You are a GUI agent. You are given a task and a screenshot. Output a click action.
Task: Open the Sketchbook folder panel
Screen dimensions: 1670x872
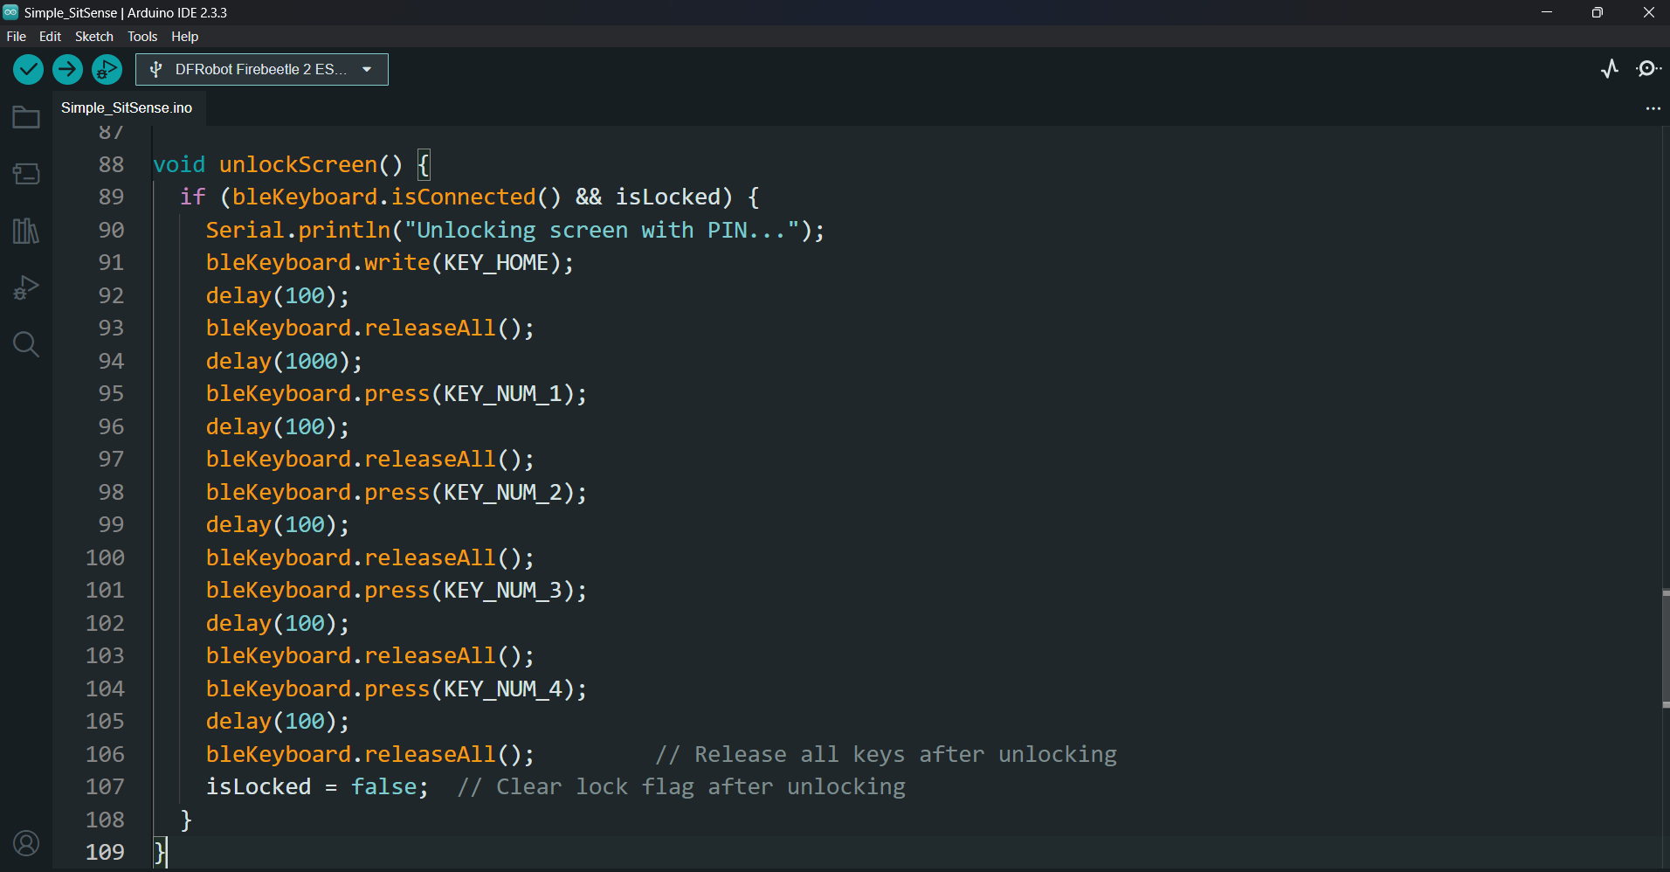(26, 117)
